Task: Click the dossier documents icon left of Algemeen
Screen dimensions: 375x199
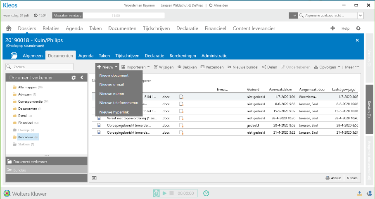Action: pyautogui.click(x=14, y=56)
